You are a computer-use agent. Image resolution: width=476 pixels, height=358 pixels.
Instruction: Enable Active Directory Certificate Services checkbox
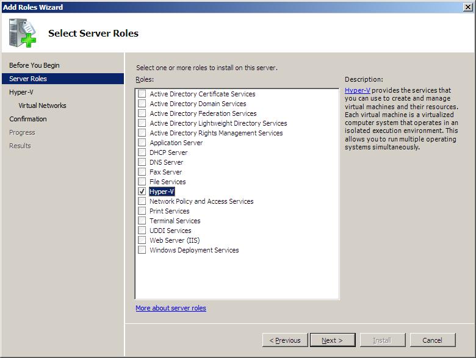pos(142,94)
